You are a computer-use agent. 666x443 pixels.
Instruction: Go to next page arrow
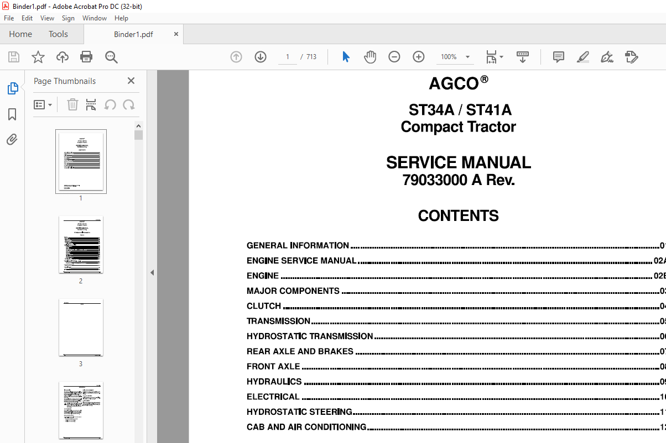(261, 57)
